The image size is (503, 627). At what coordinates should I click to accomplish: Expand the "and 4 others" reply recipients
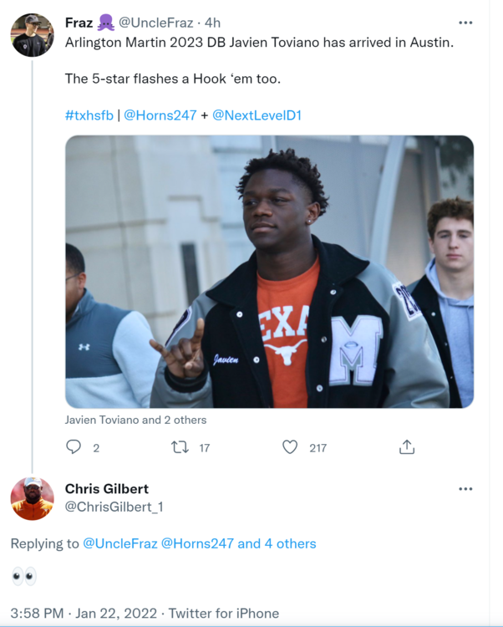pos(277,543)
